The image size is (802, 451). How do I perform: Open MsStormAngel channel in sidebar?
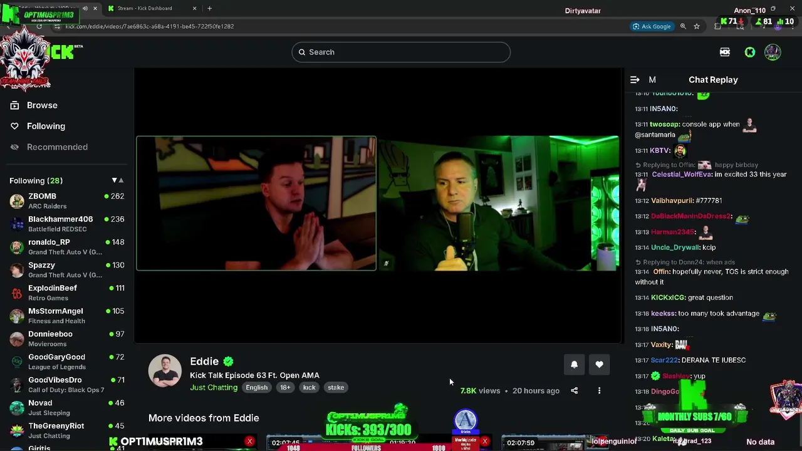point(66,316)
